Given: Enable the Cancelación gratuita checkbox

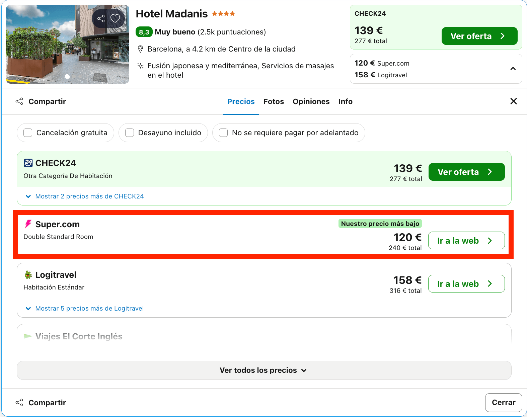Looking at the screenshot, I should click(28, 133).
